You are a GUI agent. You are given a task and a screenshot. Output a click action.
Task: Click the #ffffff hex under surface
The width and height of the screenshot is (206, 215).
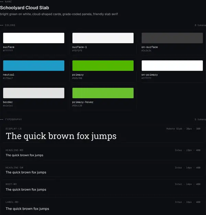click(8, 50)
